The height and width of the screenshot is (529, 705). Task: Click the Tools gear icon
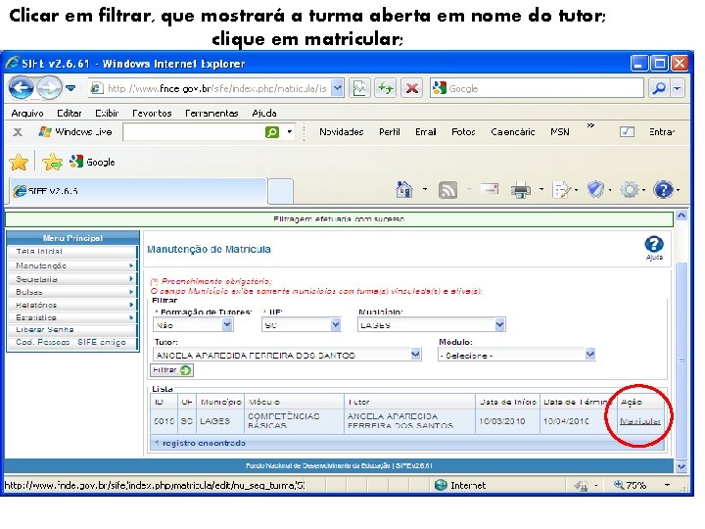point(630,190)
